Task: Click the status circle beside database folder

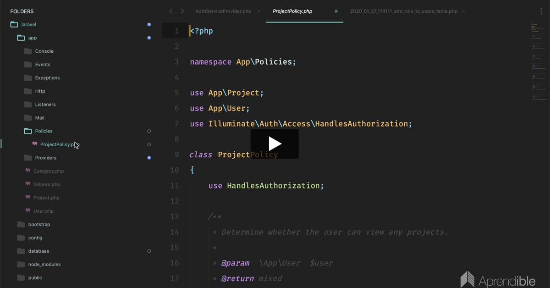Action: coord(149,250)
